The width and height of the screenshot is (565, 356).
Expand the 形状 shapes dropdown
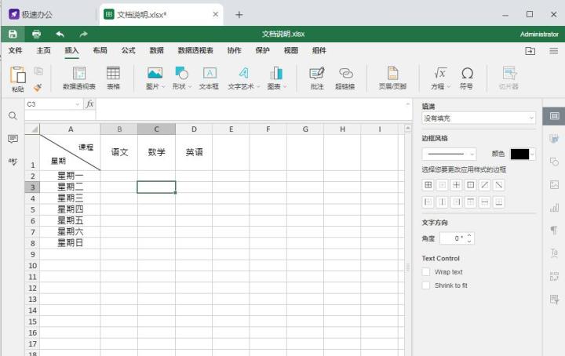(x=190, y=87)
